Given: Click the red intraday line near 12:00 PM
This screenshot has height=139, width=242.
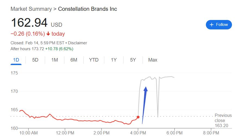Looking at the screenshot, I should click(65, 119).
